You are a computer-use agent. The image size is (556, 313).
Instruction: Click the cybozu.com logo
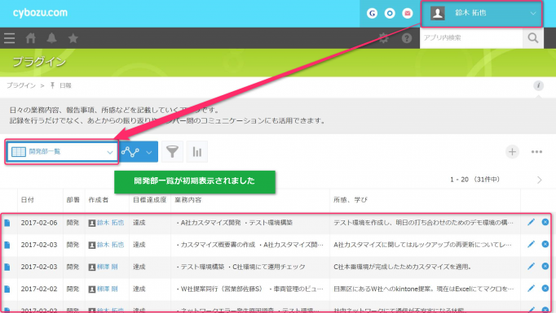pos(40,13)
